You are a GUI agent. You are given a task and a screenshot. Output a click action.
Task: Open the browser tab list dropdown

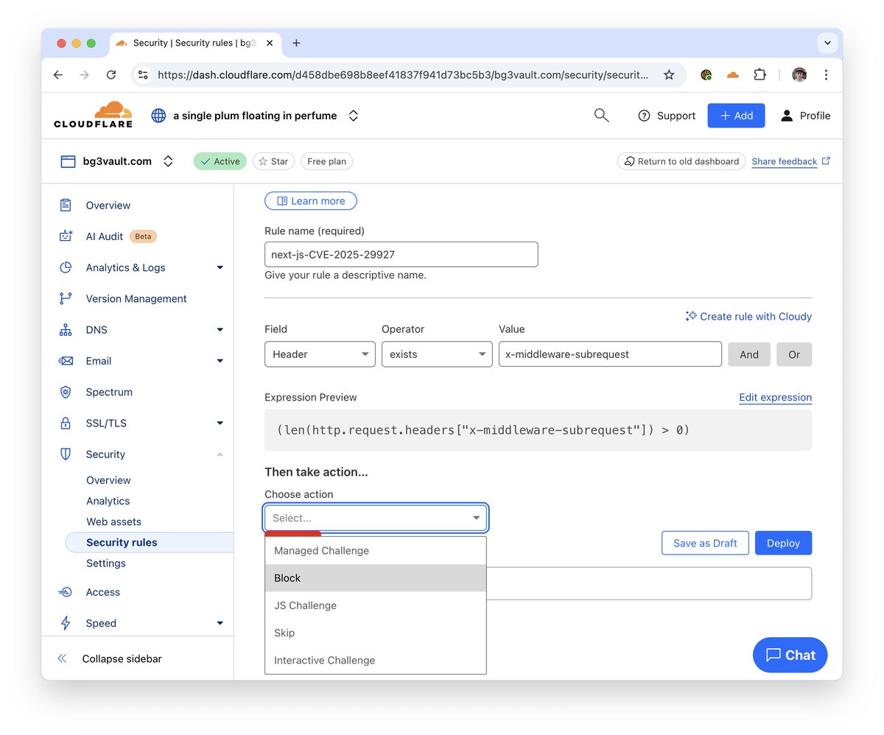pyautogui.click(x=828, y=43)
